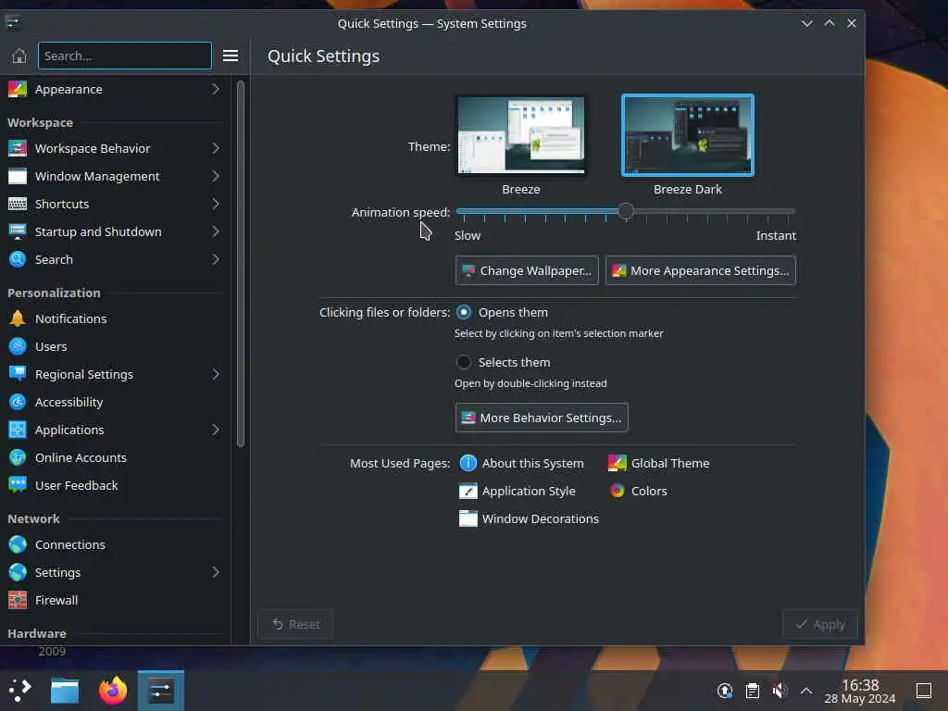
Task: Click the volume icon in the system tray
Action: coord(780,691)
